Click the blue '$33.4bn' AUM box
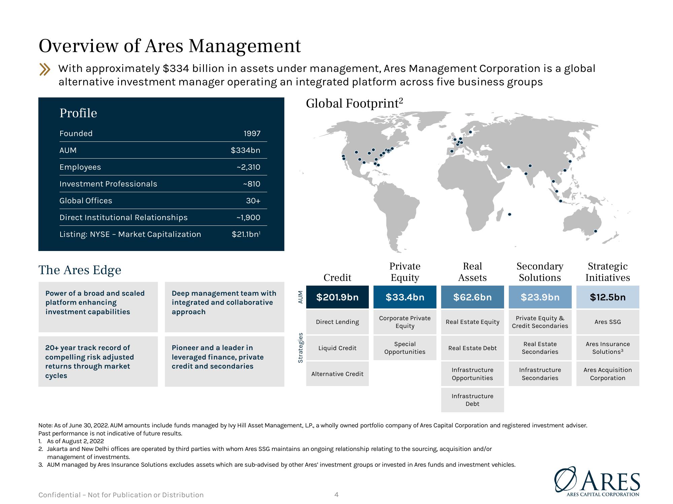The width and height of the screenshot is (673, 504). [x=405, y=297]
